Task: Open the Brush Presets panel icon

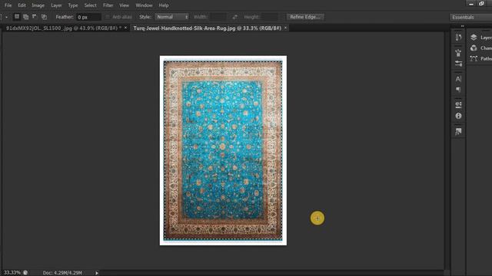Action: (x=458, y=53)
